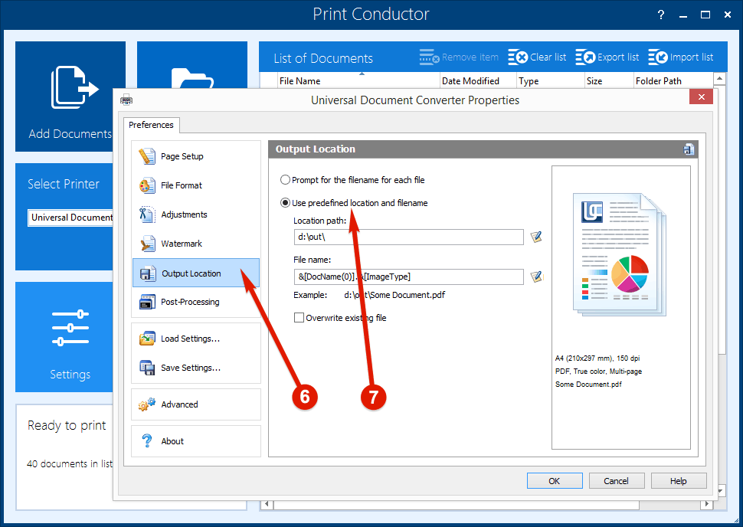The width and height of the screenshot is (743, 527).
Task: Click Remove item in List of Documents
Action: point(459,57)
